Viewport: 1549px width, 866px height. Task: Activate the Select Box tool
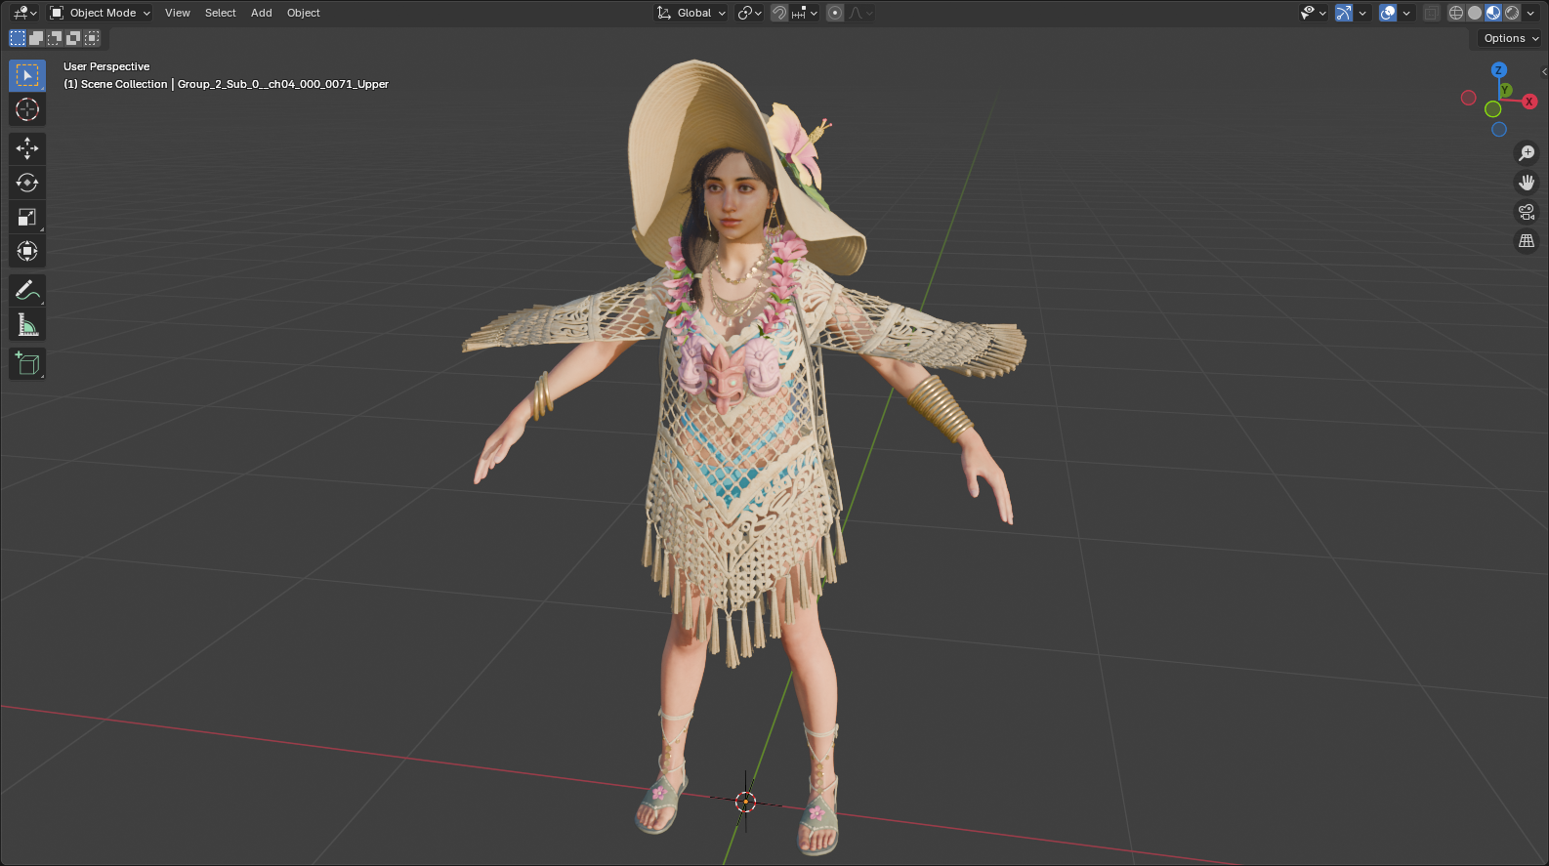[27, 75]
